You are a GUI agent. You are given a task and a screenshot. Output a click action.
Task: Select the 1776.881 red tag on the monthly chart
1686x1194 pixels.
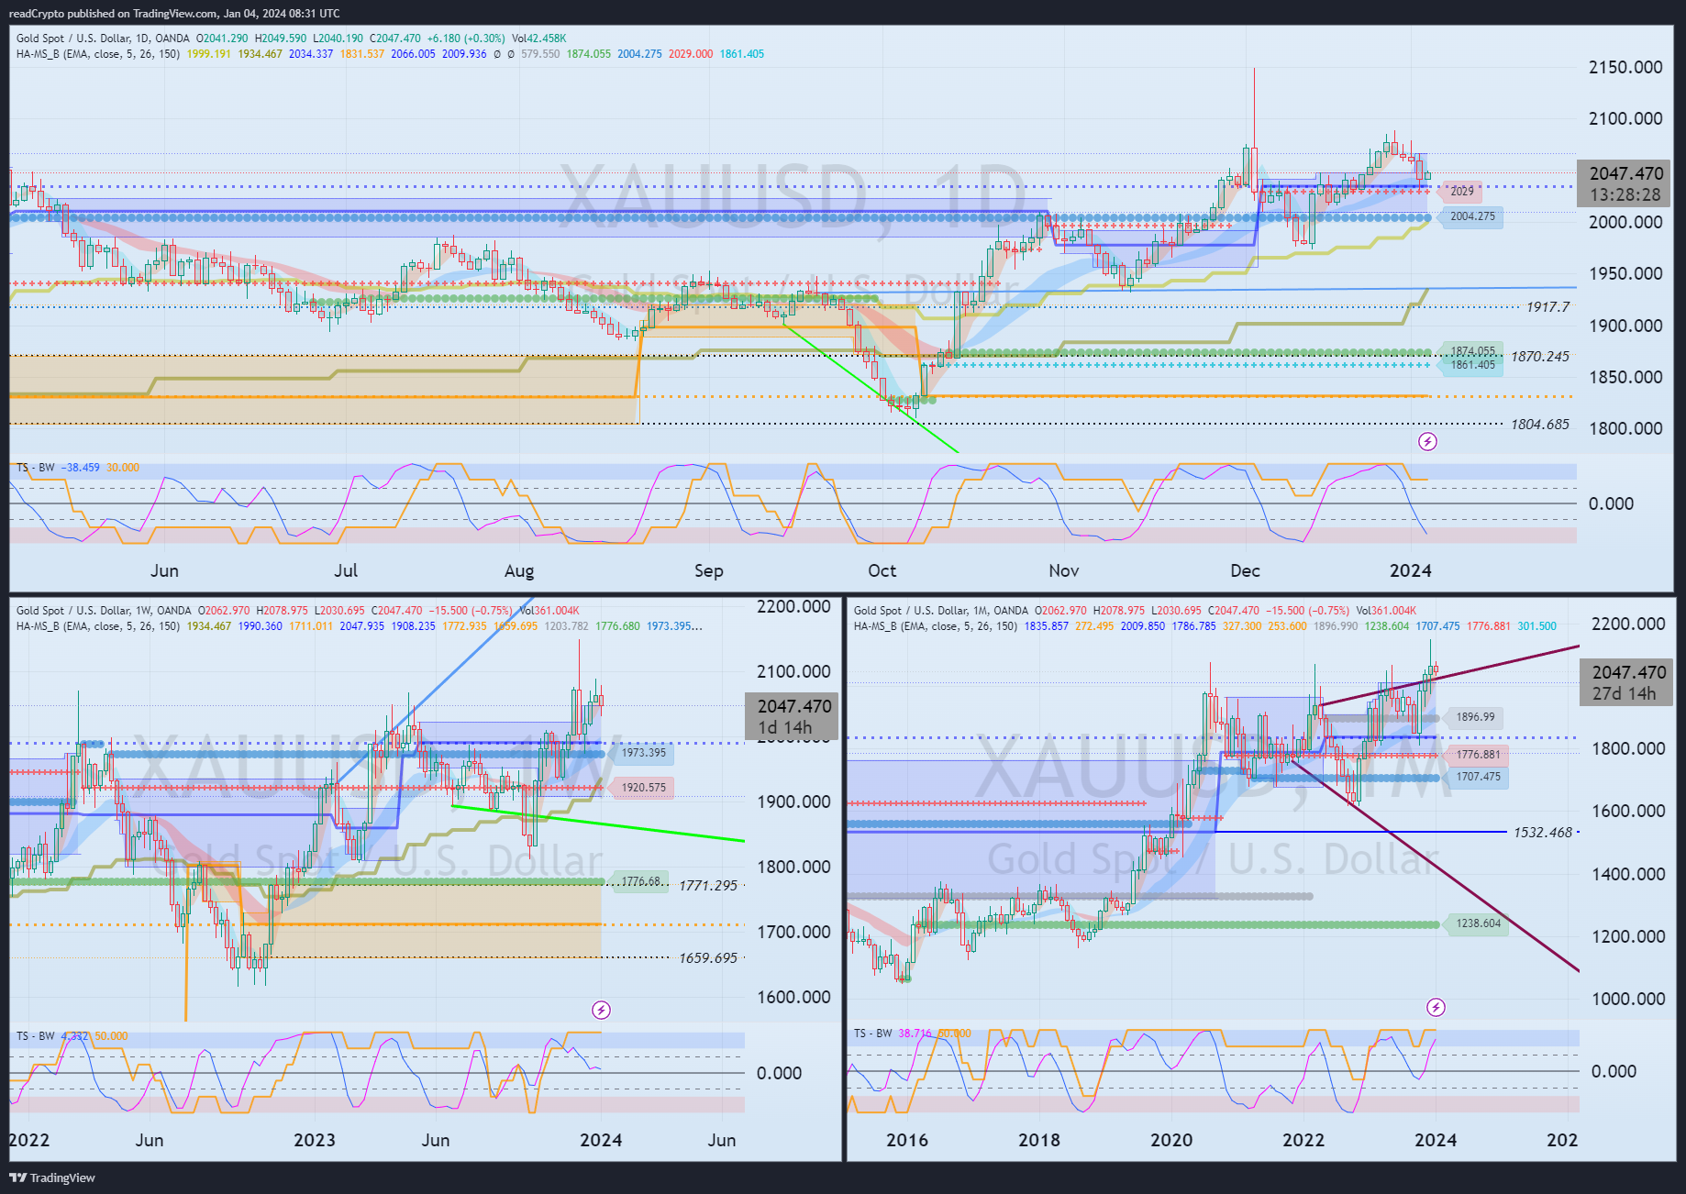point(1478,755)
